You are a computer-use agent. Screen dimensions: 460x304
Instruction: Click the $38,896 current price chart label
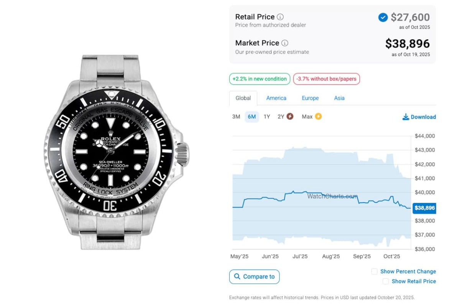point(424,208)
